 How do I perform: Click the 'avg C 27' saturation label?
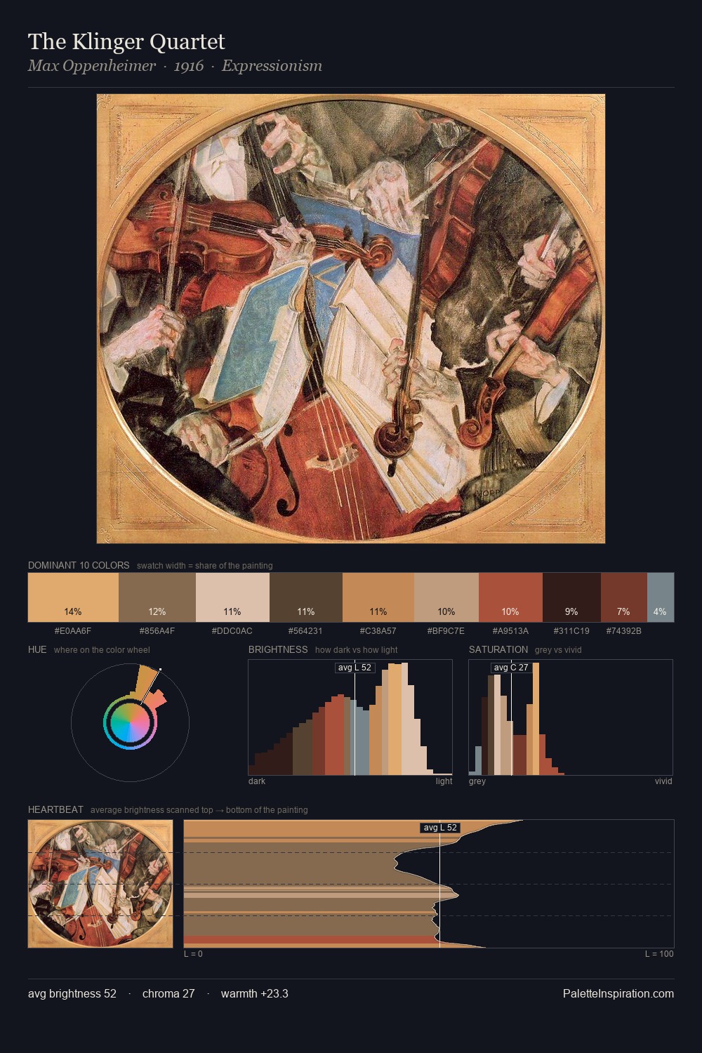point(511,668)
